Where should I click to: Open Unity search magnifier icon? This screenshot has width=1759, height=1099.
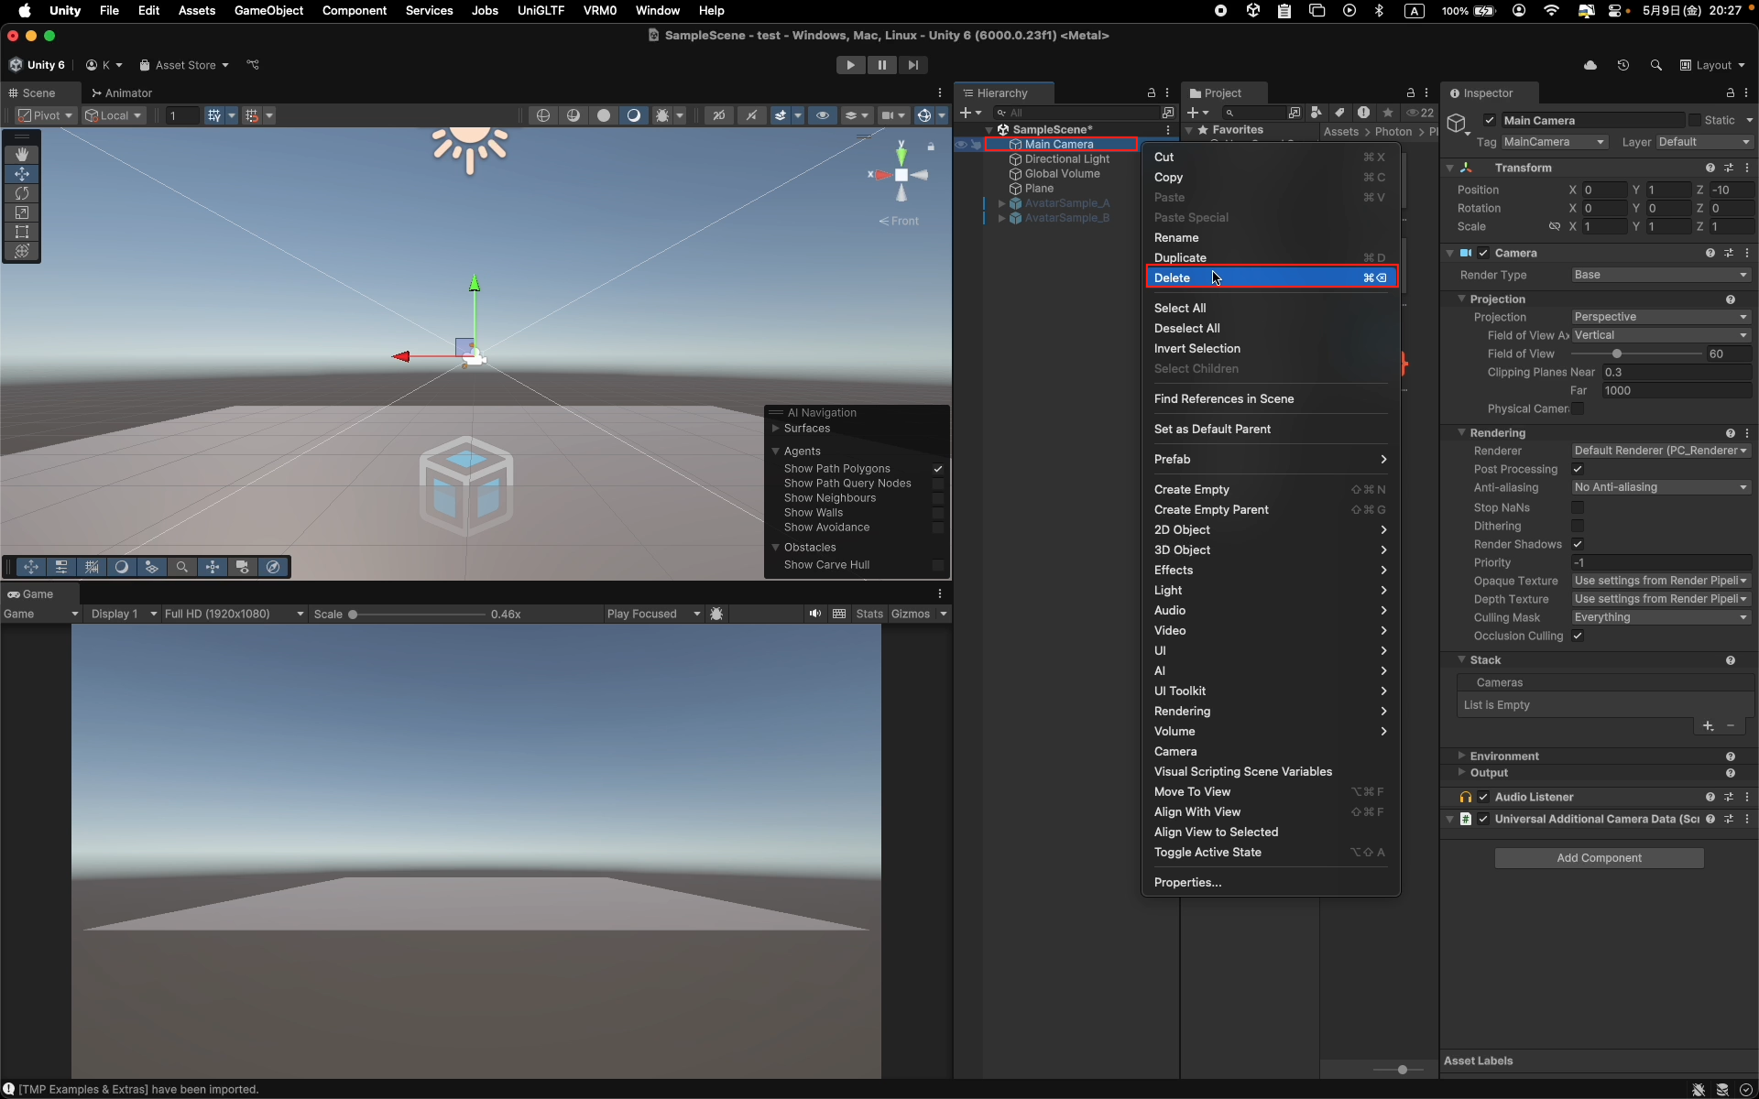pos(1656,65)
